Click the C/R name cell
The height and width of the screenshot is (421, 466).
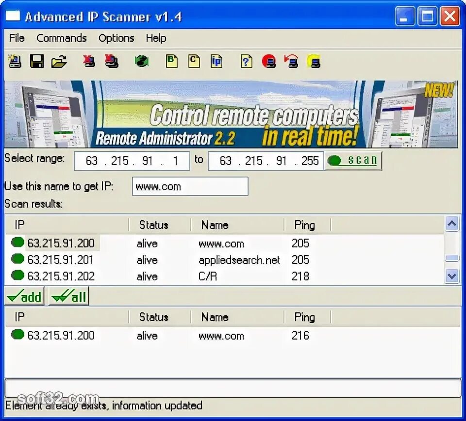coord(207,276)
